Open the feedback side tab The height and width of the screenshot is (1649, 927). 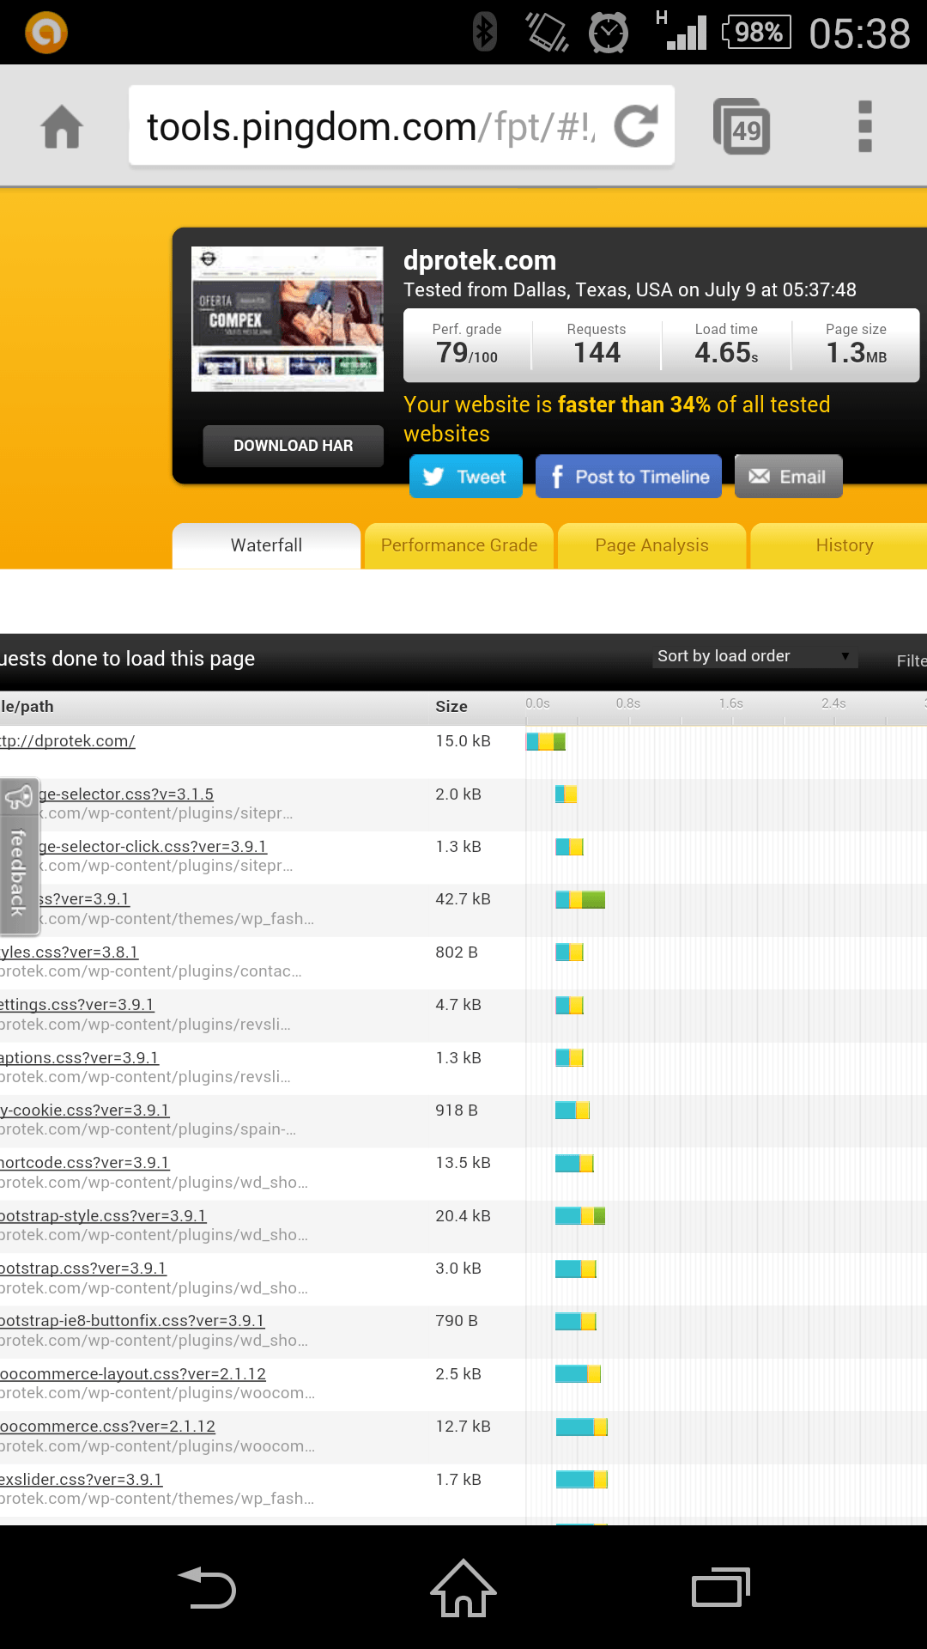tap(19, 856)
